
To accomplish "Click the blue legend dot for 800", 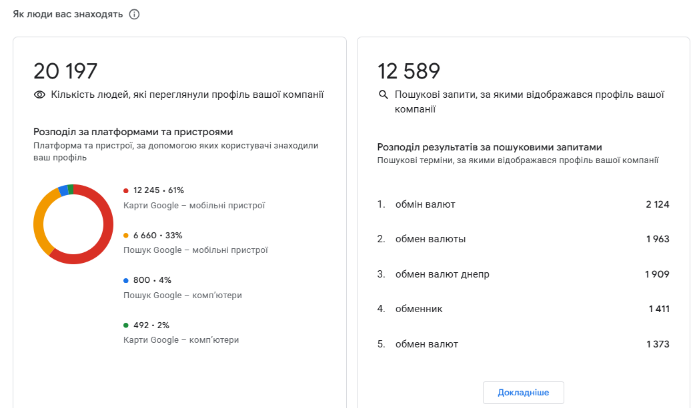I will [125, 280].
